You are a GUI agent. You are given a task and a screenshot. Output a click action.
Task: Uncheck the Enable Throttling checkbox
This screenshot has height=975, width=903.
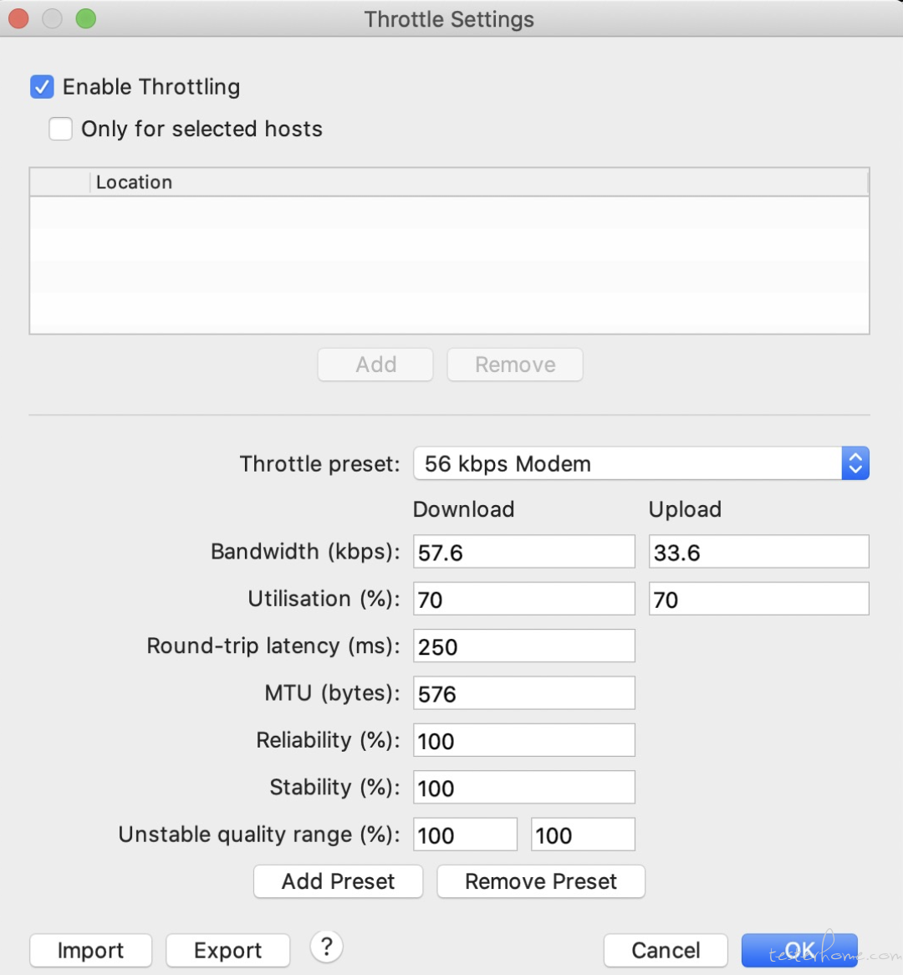click(42, 87)
